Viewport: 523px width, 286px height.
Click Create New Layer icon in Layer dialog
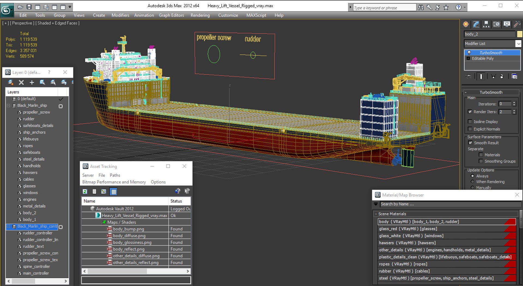(x=11, y=82)
